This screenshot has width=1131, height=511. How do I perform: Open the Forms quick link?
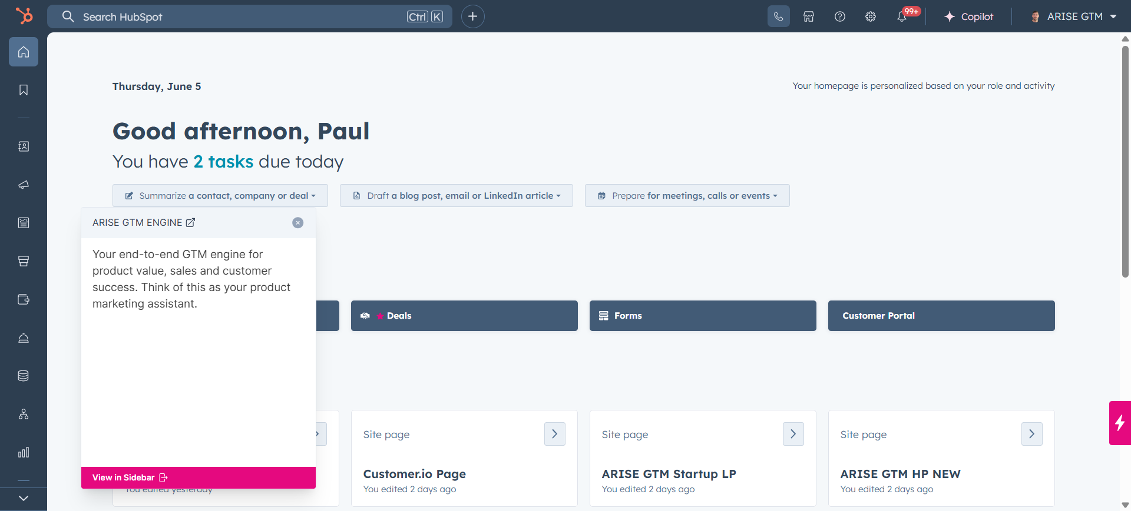point(703,316)
